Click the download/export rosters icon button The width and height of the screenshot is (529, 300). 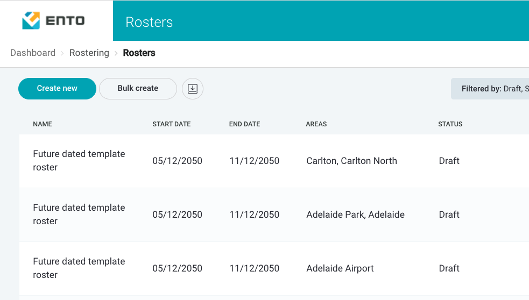pyautogui.click(x=193, y=89)
